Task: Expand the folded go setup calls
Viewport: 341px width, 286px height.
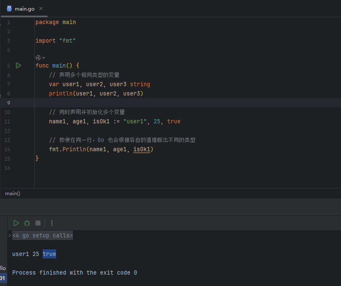Action: coord(10,235)
